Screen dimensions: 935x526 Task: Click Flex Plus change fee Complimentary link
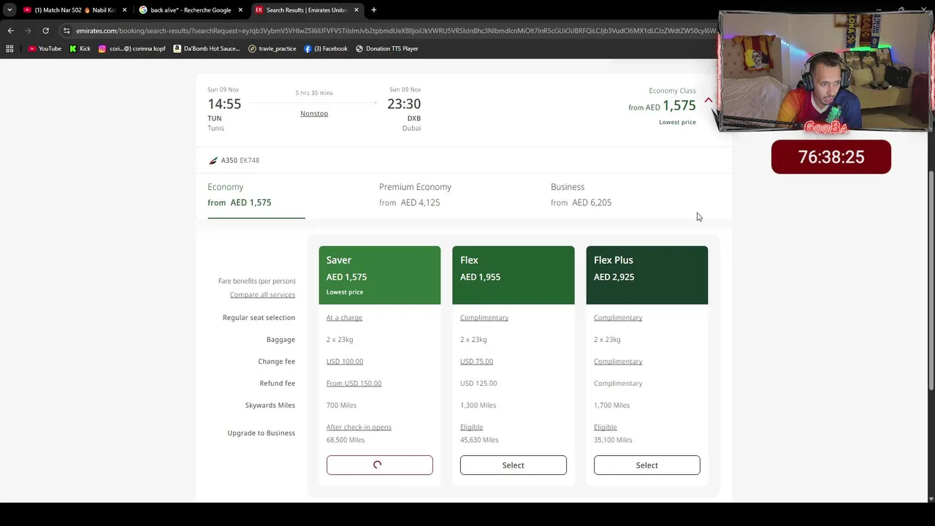[x=618, y=362]
